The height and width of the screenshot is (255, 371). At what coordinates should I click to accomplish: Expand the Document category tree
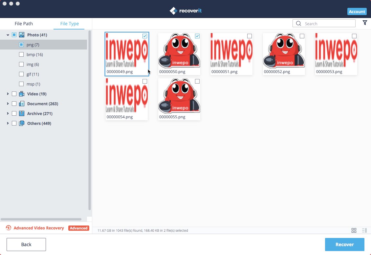tap(8, 104)
